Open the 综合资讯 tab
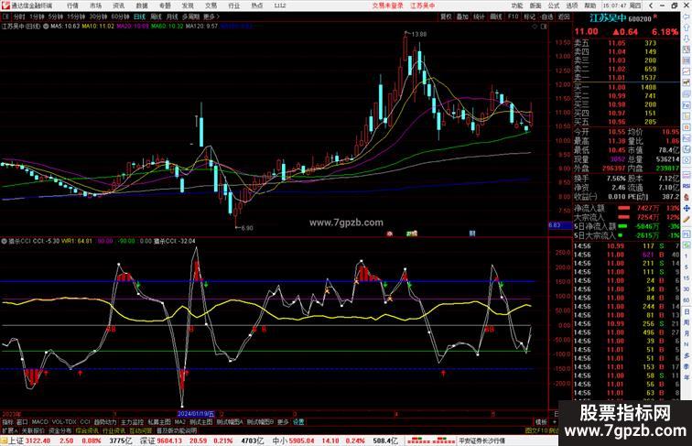Viewport: 692px width, 446px height. tap(86, 430)
